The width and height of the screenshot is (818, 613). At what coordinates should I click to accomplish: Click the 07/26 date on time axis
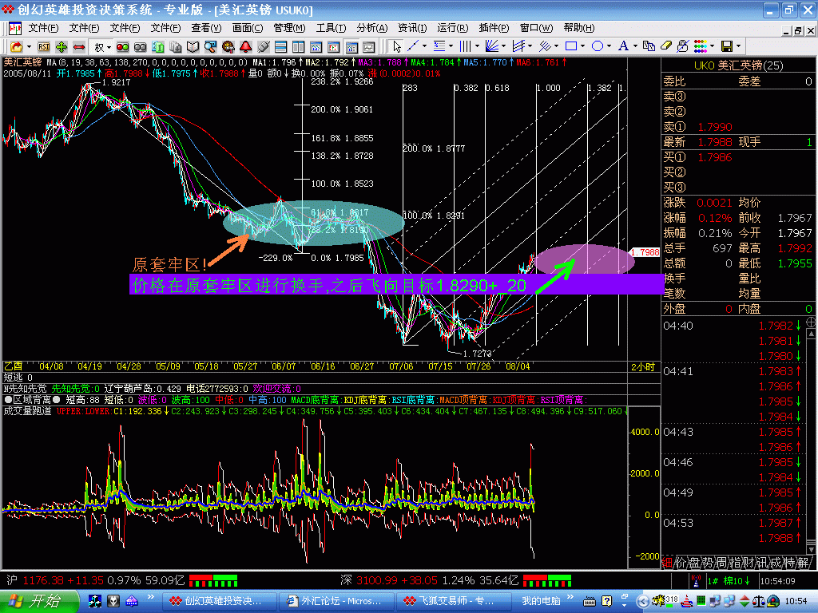click(x=478, y=366)
